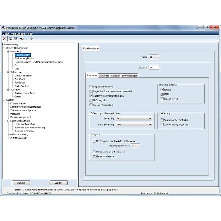
Task: Open the Konfiguration menu
Action: click(x=18, y=34)
